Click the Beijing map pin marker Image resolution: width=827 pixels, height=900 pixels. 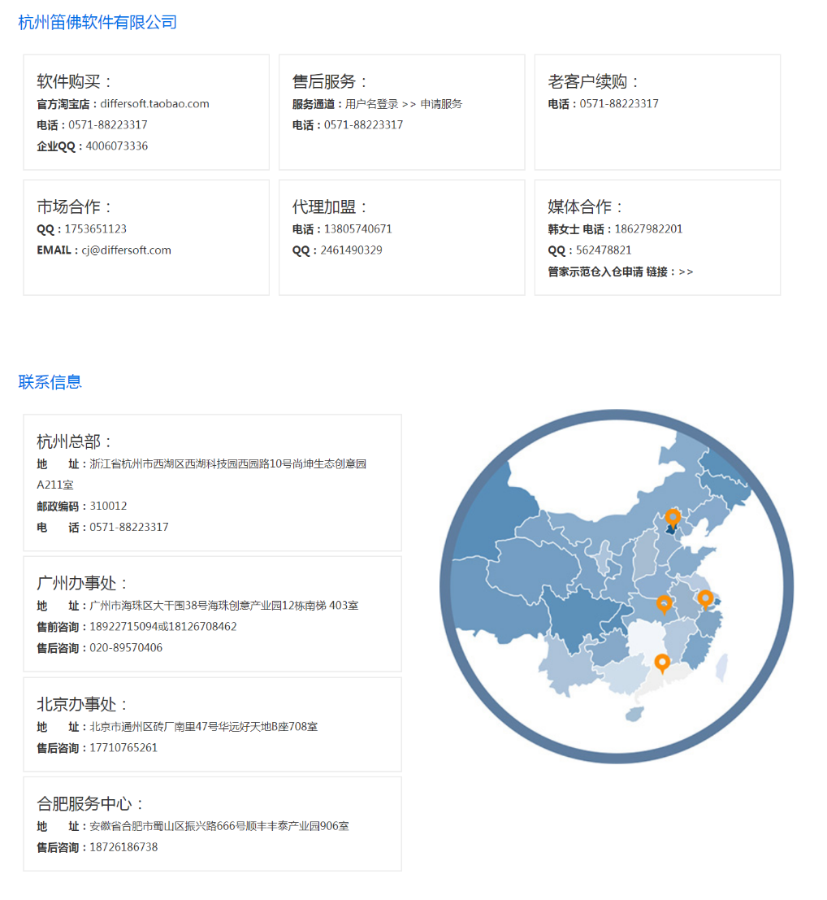click(x=673, y=518)
